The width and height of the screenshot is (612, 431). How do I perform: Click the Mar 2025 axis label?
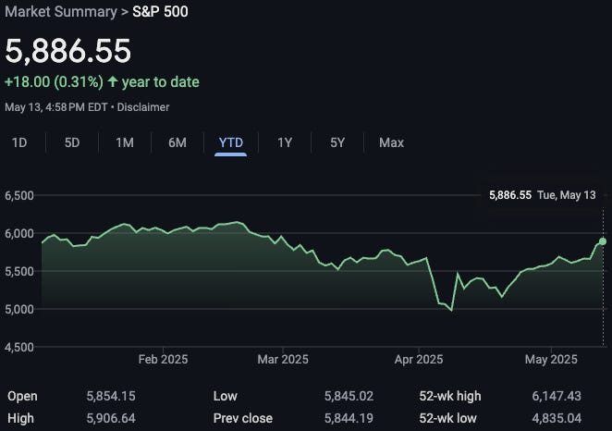click(x=283, y=359)
